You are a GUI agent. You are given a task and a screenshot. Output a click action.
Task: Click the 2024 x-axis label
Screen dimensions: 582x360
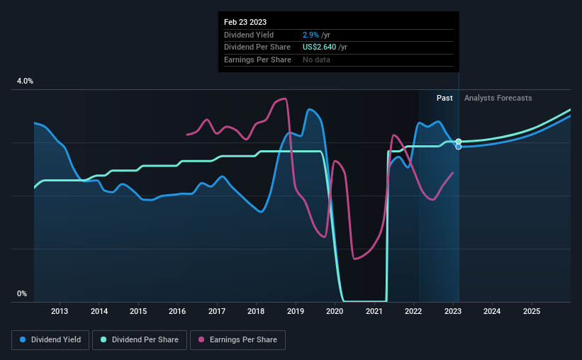[492, 311]
